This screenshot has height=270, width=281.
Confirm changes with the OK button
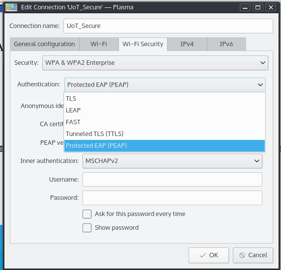coord(209,255)
